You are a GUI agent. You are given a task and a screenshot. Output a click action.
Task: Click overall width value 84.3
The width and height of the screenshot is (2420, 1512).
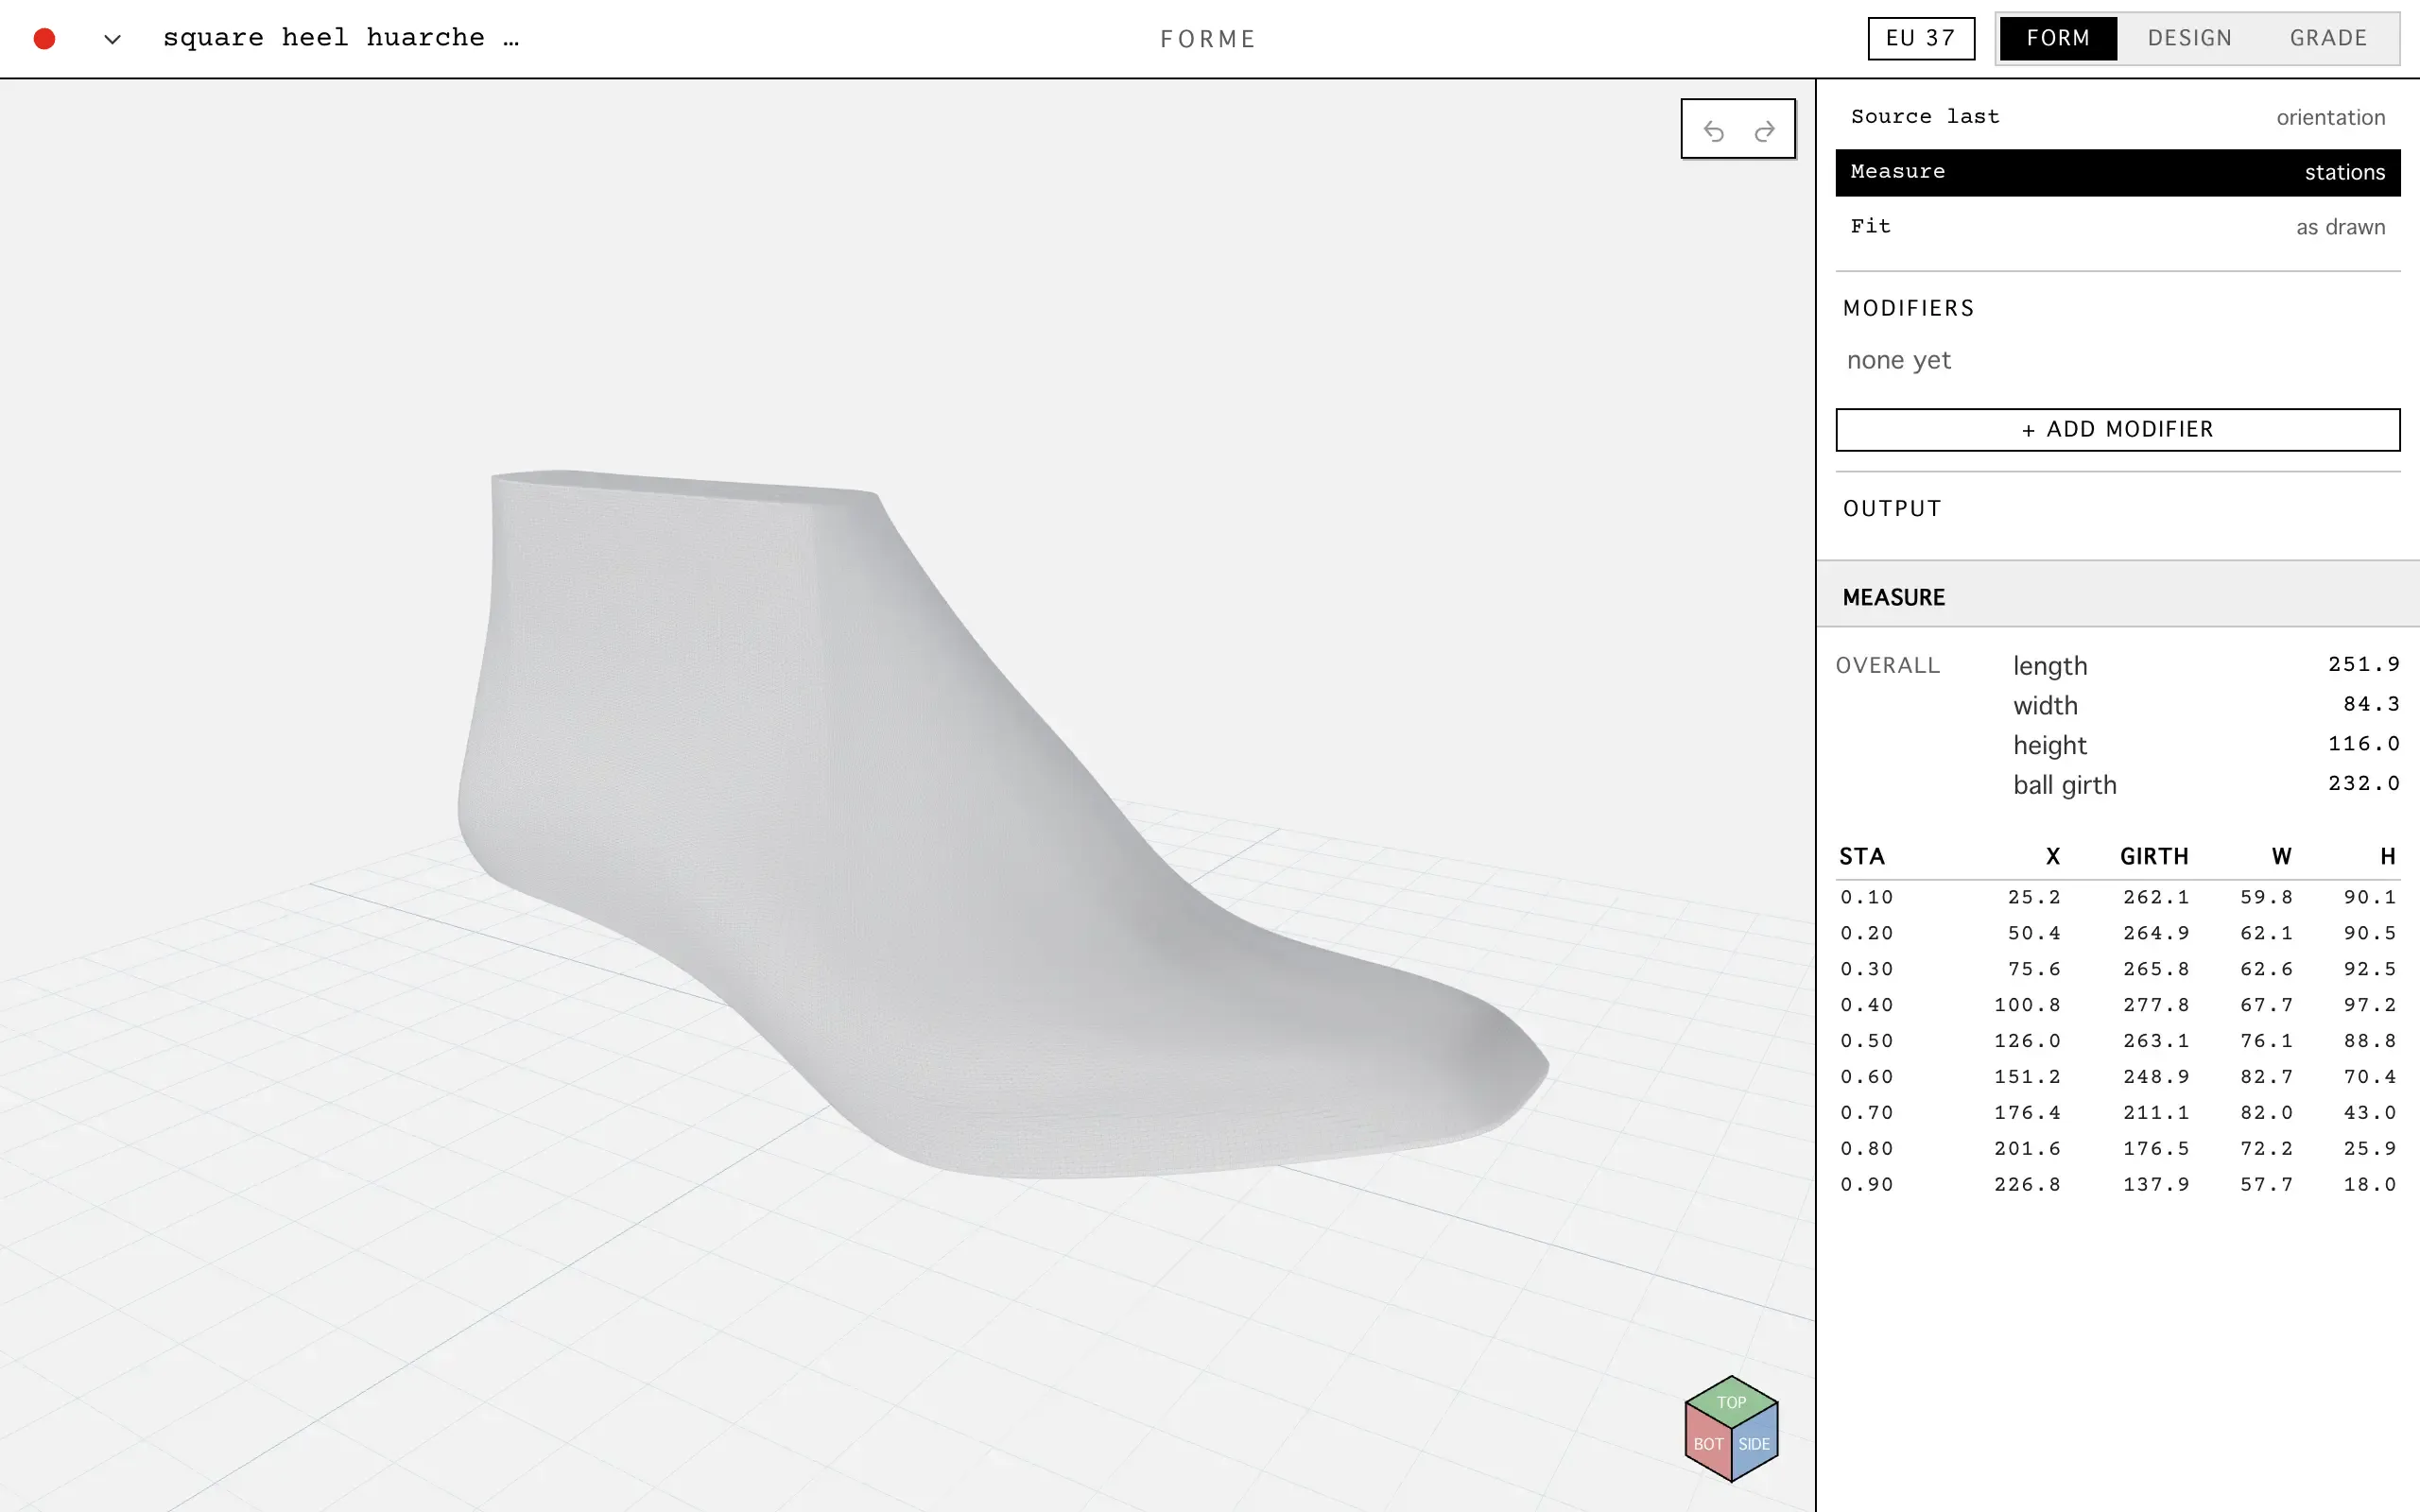pyautogui.click(x=2370, y=704)
